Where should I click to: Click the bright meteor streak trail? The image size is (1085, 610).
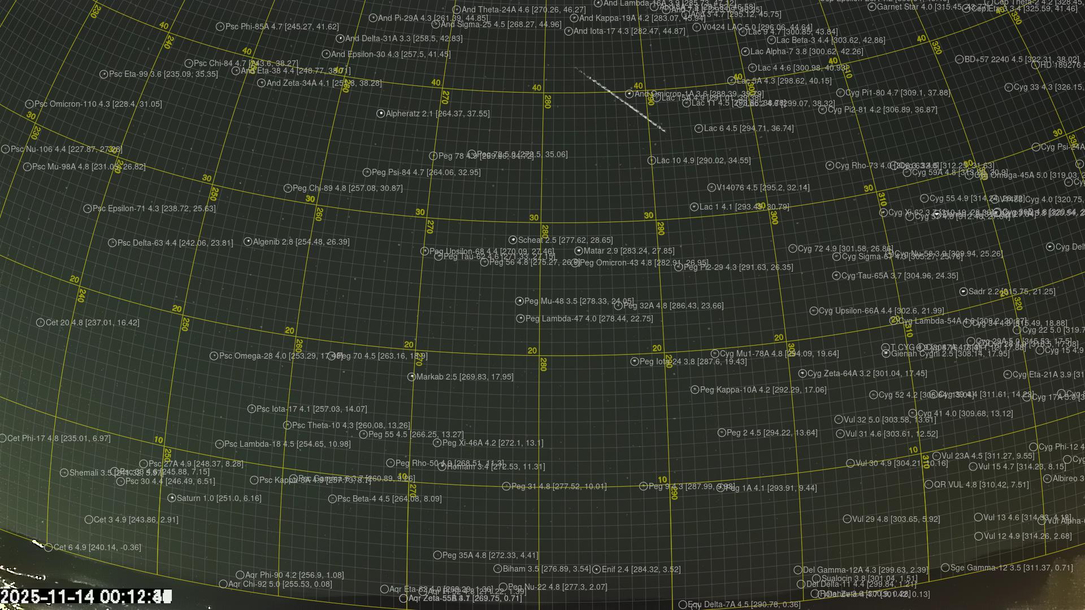click(x=620, y=100)
